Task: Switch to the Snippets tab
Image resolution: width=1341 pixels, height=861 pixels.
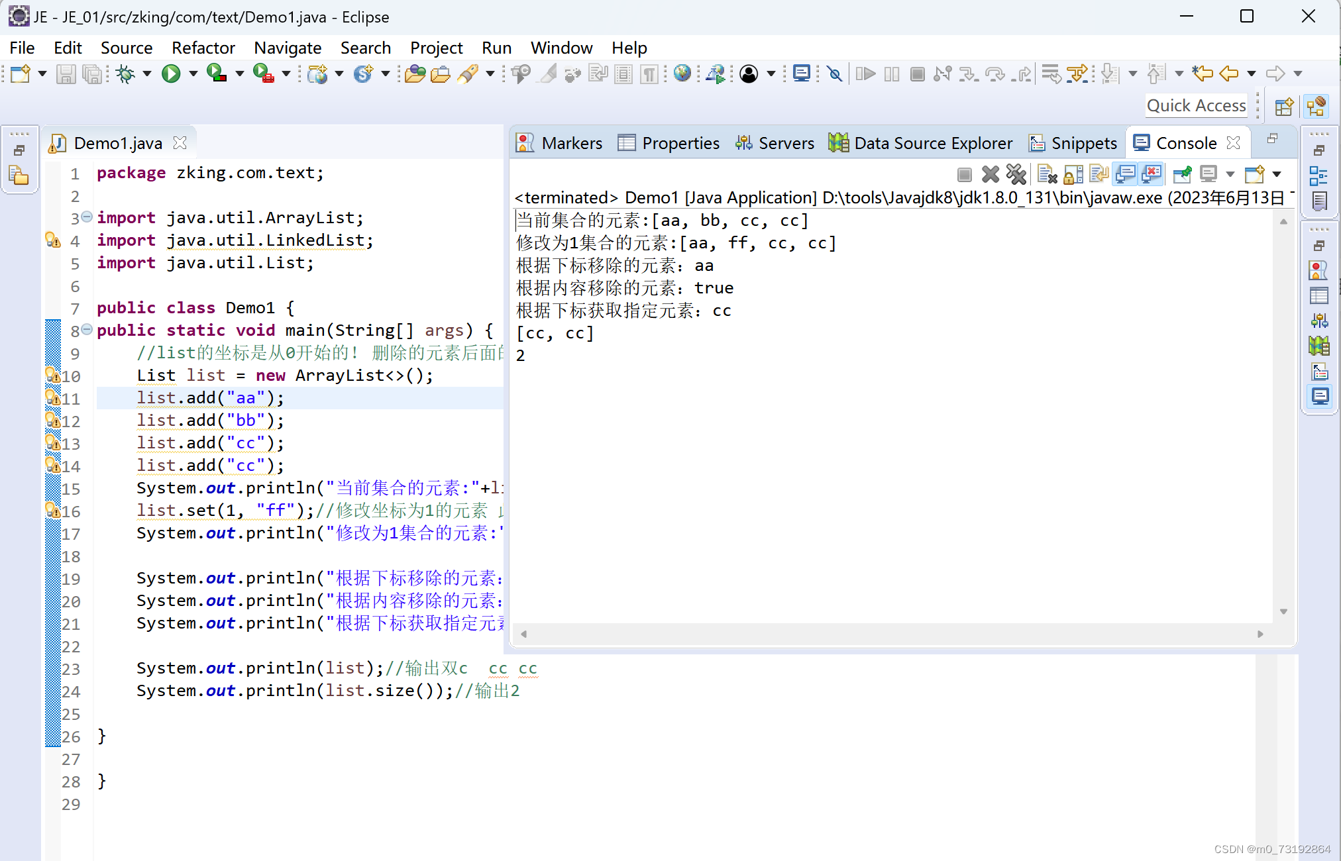Action: click(x=1073, y=143)
